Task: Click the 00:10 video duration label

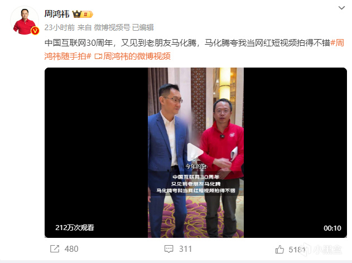Action: 332,228
